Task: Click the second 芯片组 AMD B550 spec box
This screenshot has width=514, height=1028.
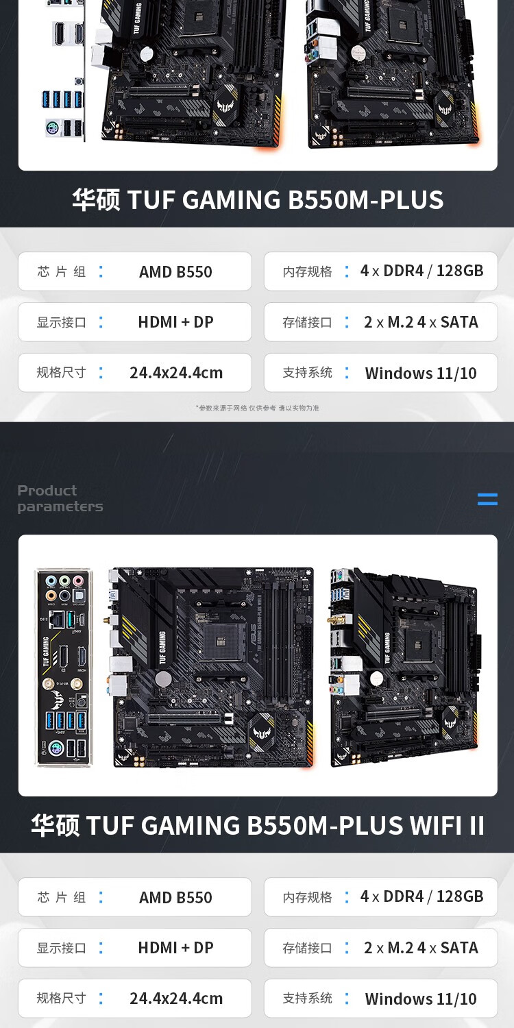Action: (x=135, y=897)
